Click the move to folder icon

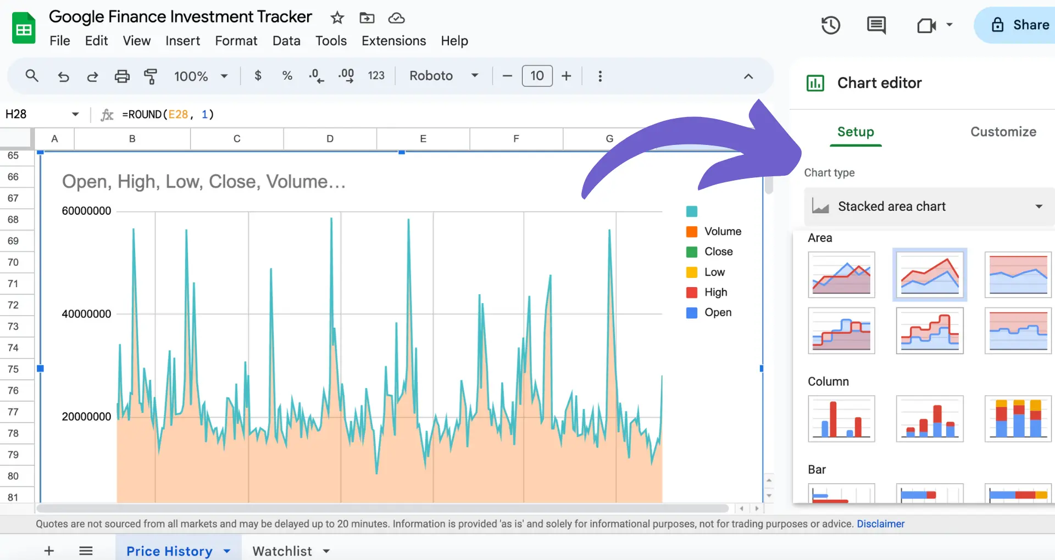coord(367,18)
